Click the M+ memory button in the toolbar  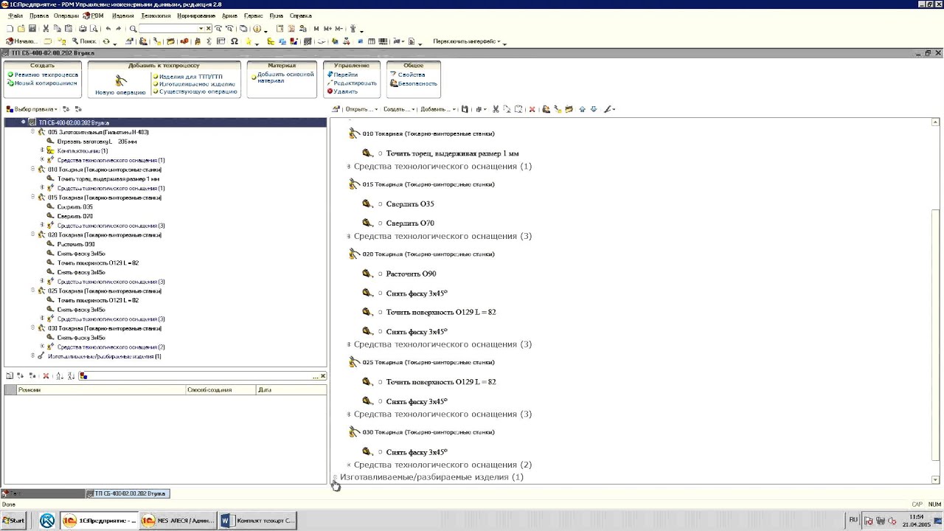coord(327,29)
